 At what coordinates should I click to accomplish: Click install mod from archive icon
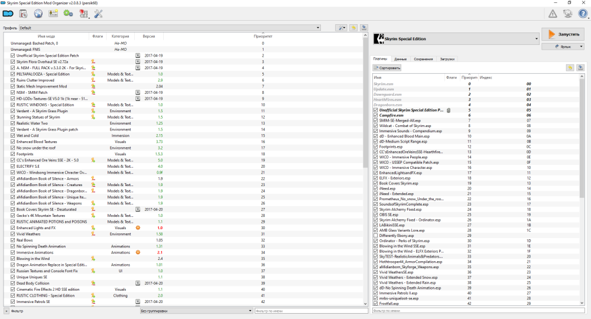click(24, 14)
